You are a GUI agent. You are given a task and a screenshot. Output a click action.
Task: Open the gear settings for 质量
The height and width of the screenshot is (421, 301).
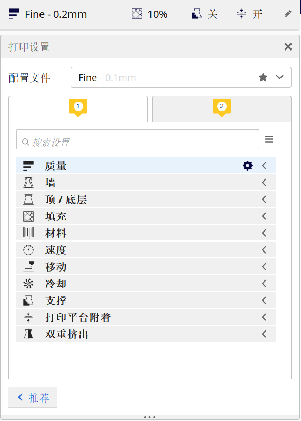(x=247, y=165)
